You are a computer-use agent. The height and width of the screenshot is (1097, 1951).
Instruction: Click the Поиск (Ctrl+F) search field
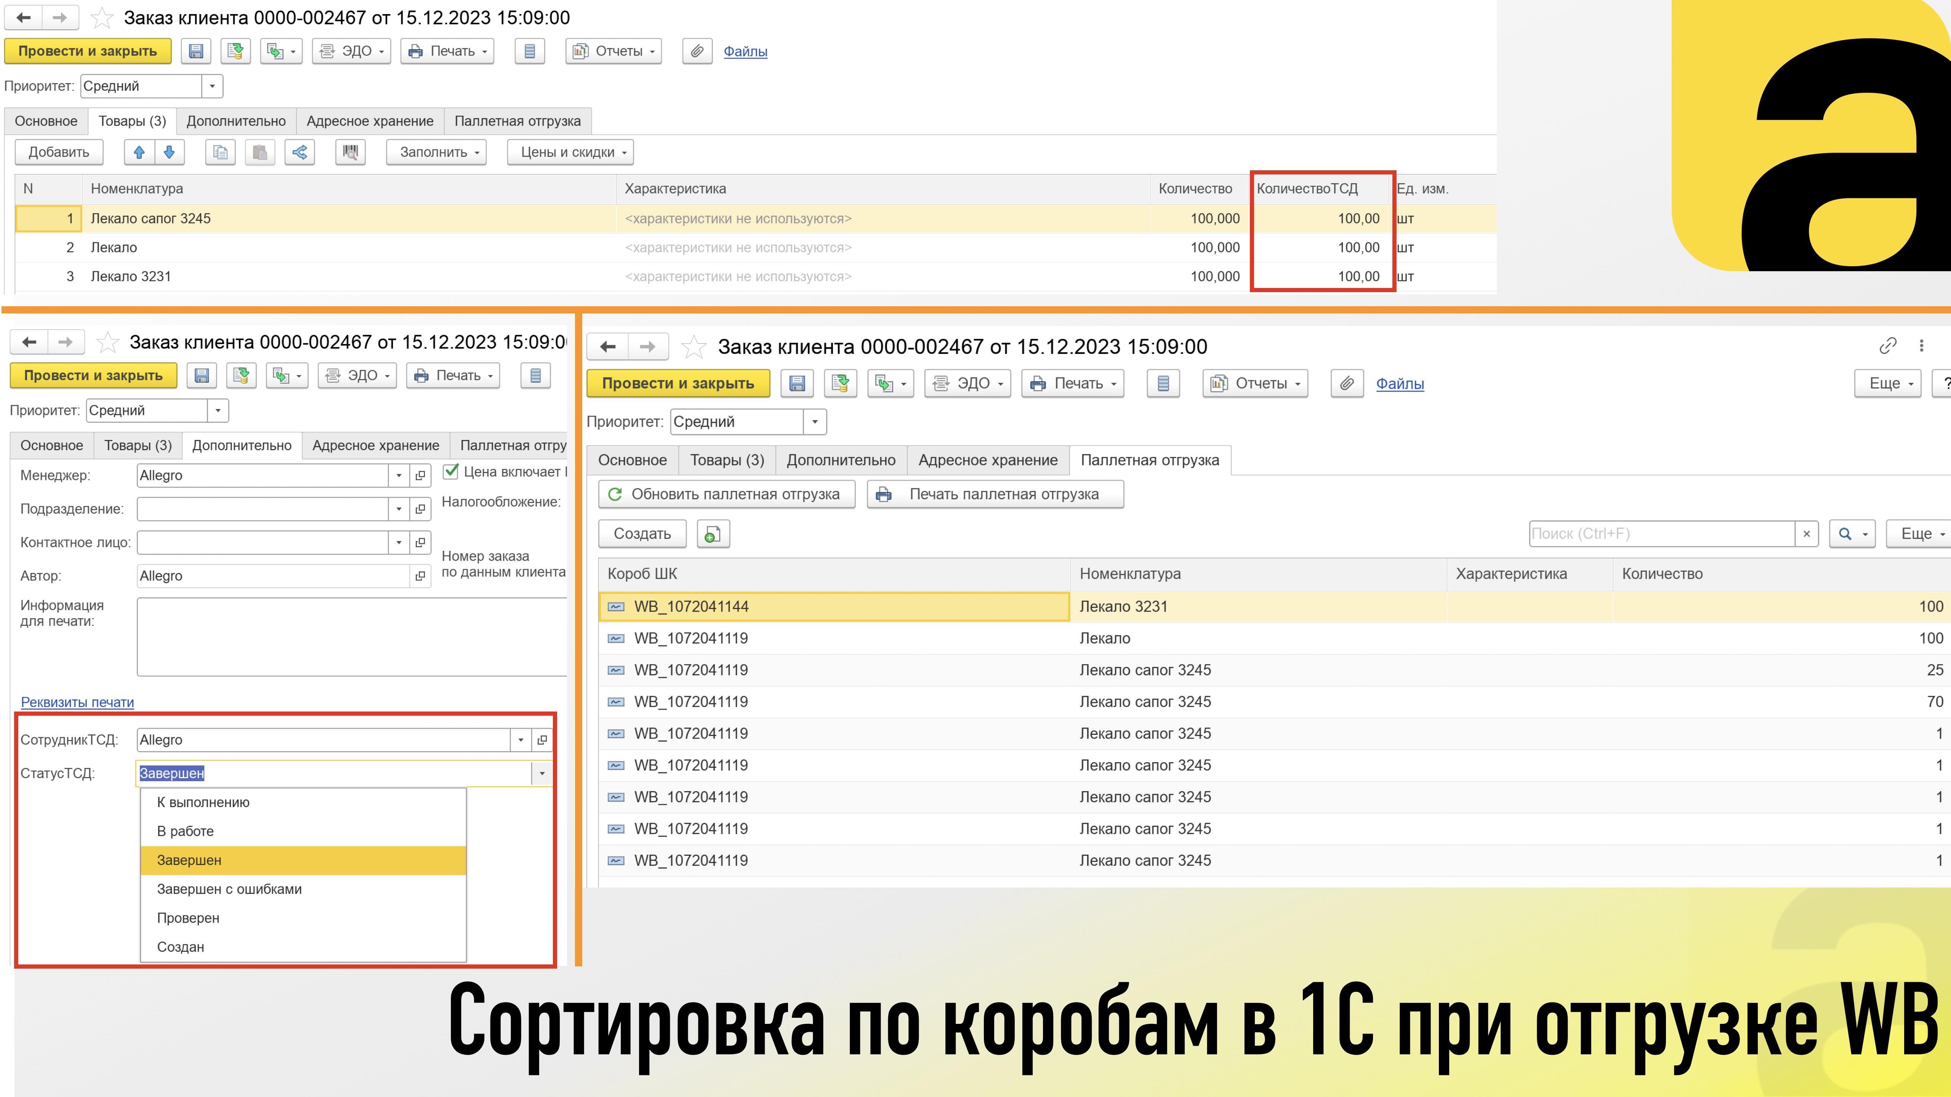[1662, 534]
